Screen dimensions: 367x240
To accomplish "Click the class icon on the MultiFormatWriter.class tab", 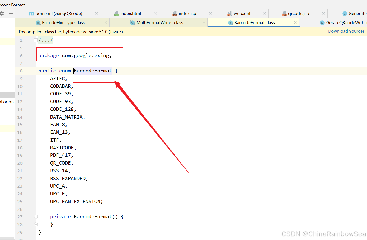I will (x=132, y=23).
